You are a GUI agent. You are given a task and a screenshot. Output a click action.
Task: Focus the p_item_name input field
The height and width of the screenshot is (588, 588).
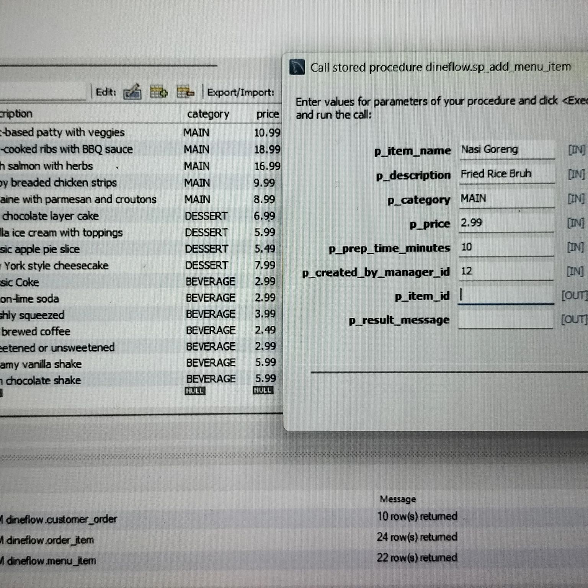coord(506,150)
